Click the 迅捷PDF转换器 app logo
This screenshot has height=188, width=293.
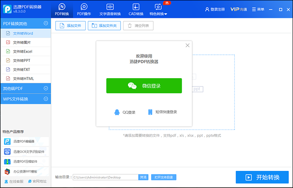pos(7,9)
